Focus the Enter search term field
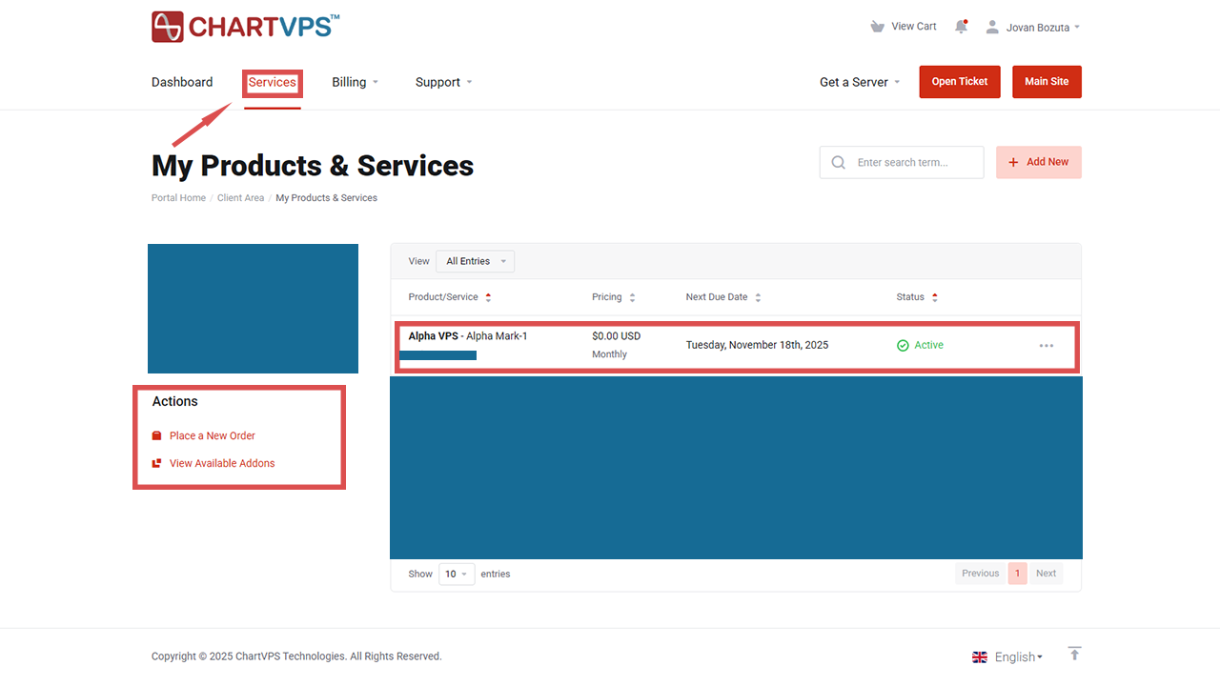1220x686 pixels. (915, 163)
